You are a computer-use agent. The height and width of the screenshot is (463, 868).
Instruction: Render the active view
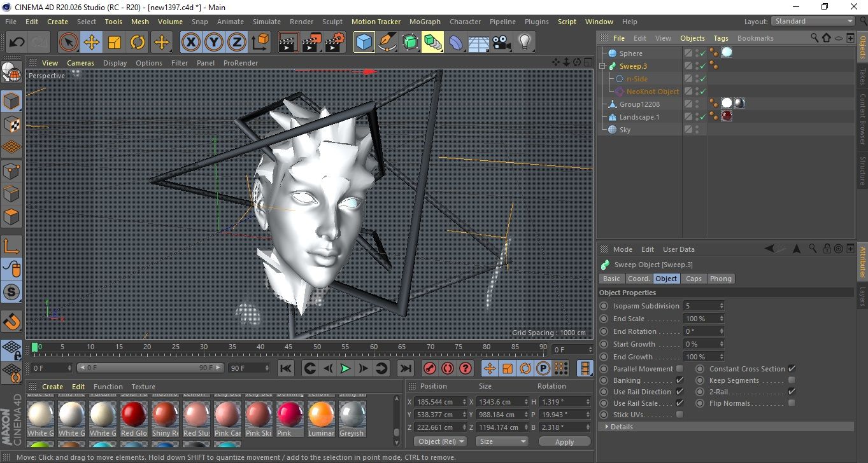288,43
